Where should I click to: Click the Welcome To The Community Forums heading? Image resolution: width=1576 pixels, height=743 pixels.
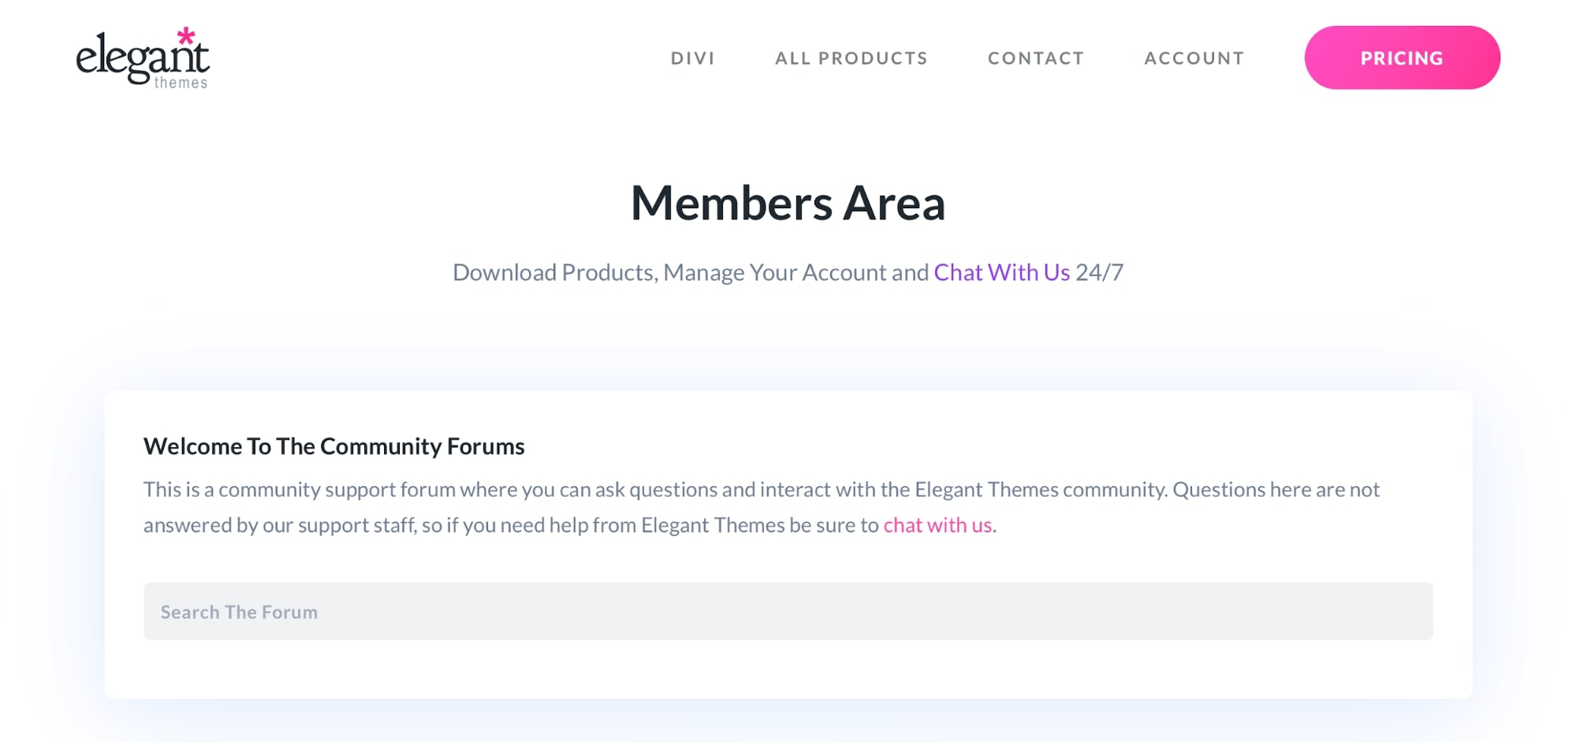[x=333, y=446]
